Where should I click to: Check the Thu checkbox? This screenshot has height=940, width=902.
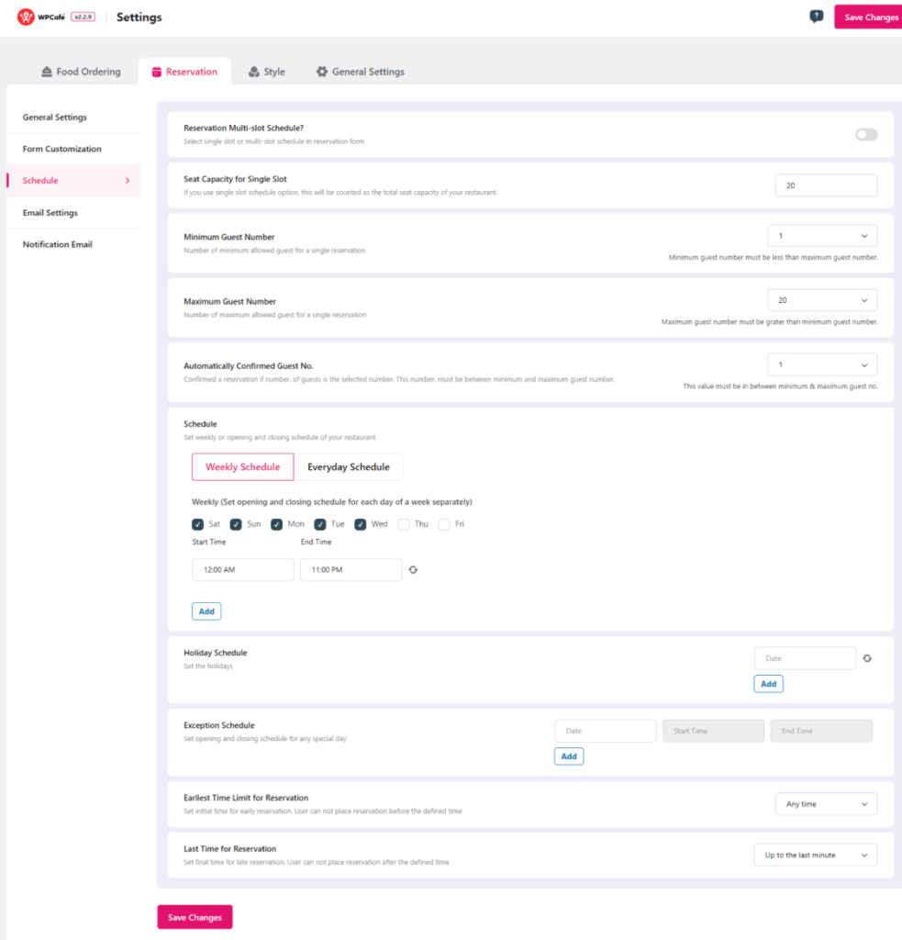(x=404, y=524)
